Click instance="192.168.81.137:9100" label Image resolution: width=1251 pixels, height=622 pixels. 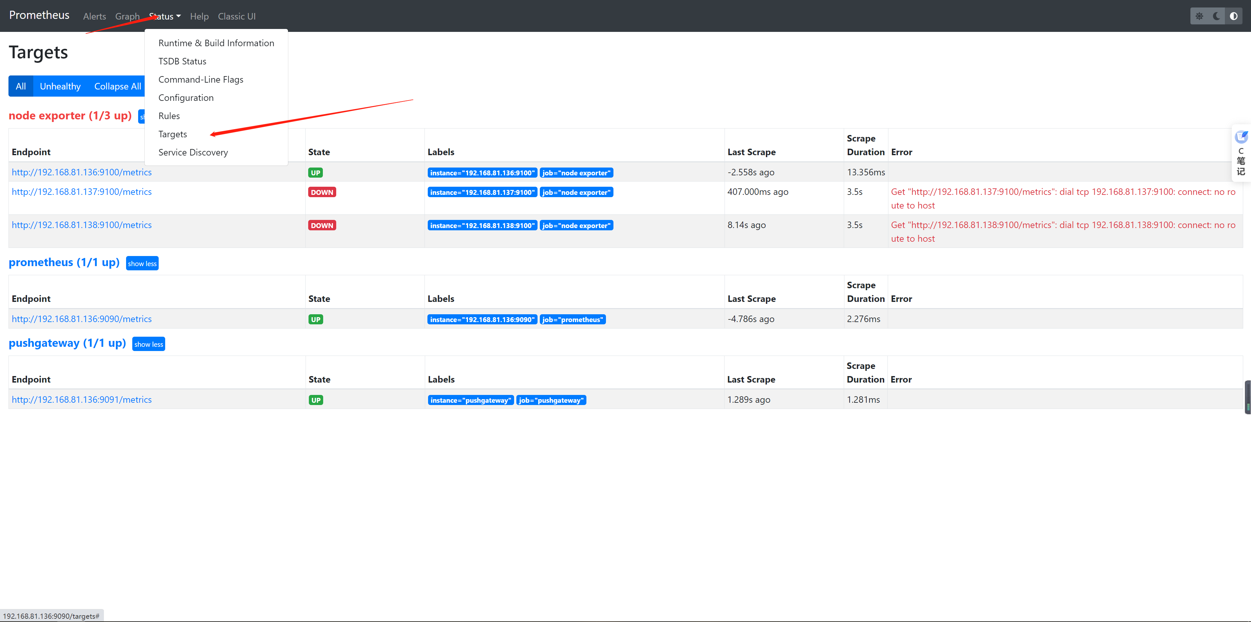click(482, 192)
